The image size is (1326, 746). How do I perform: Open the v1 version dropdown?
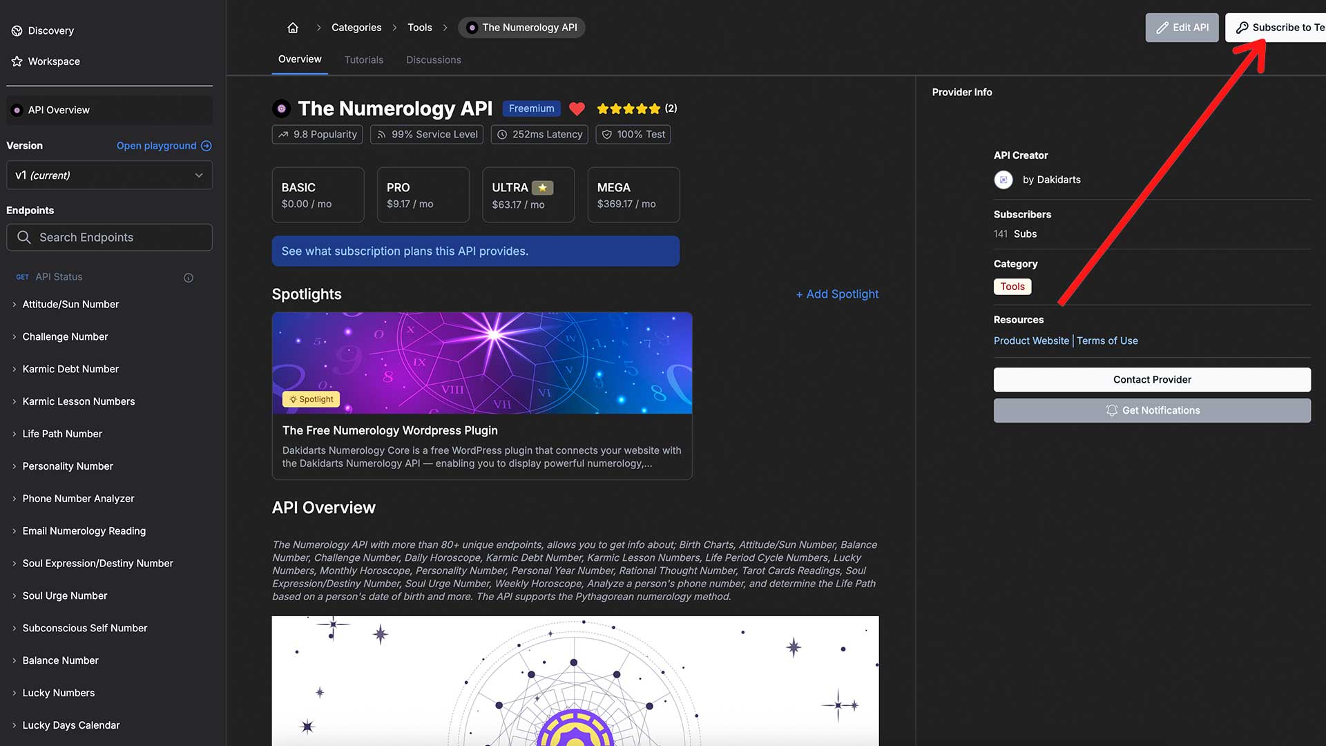coord(109,175)
